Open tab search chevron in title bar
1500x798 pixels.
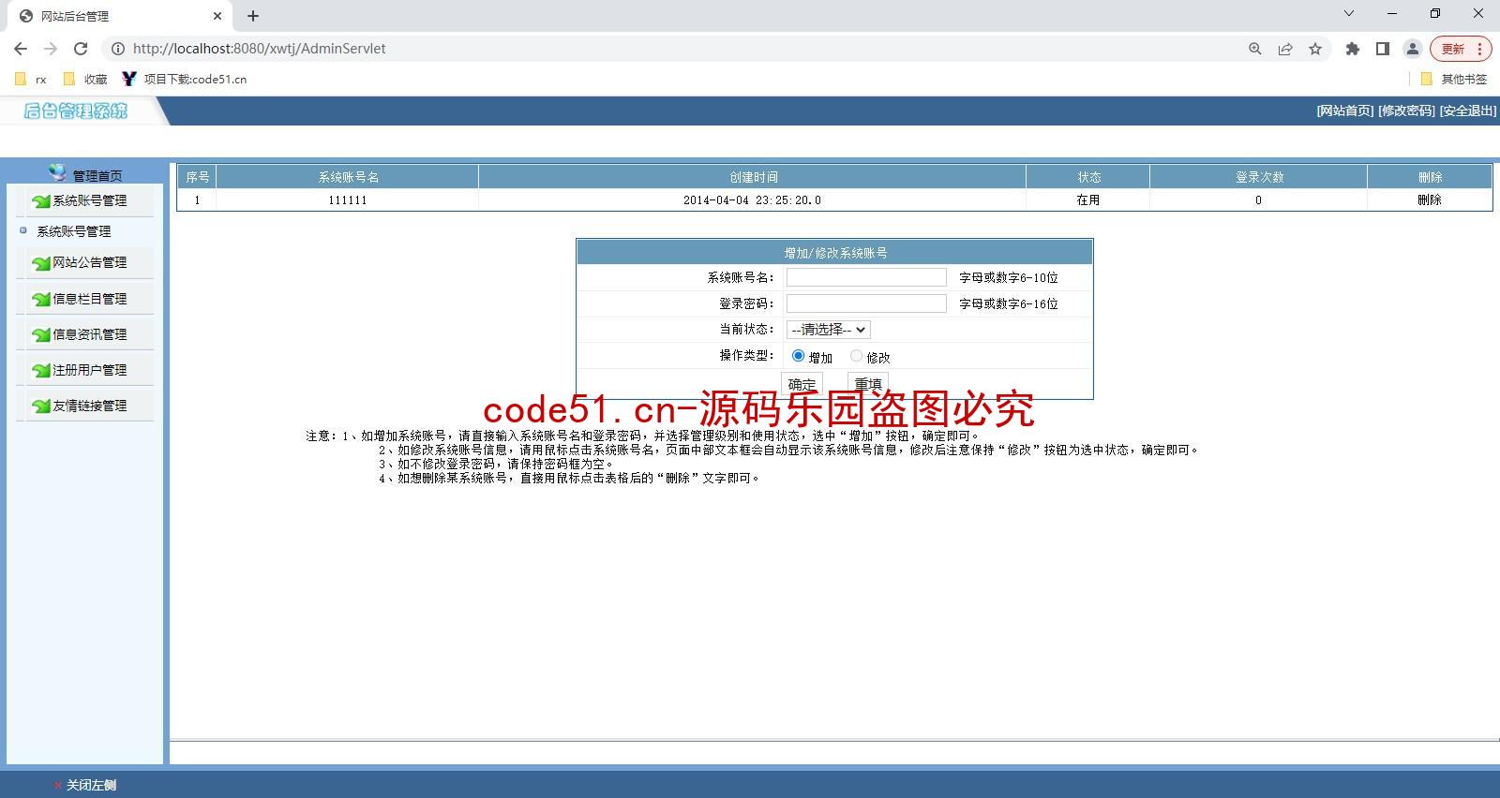pos(1349,13)
